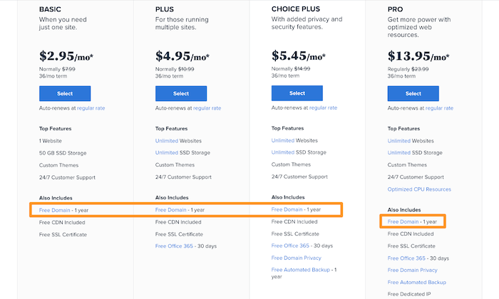Pick the Pro plan Select button
This screenshot has height=299, width=499.
tap(413, 93)
